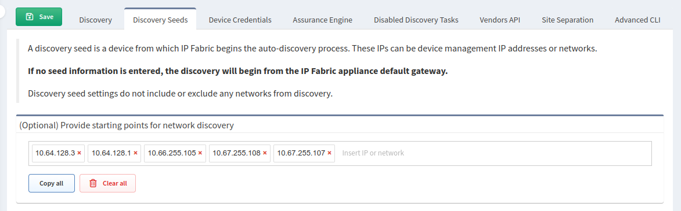The image size is (681, 211).
Task: Delete the 10.66.255.105 seed via its x
Action: click(x=200, y=153)
